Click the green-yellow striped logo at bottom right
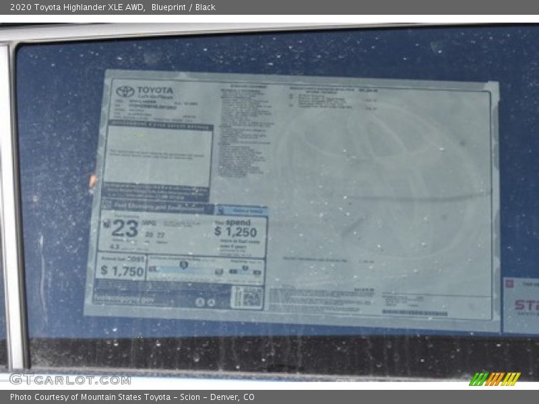 pyautogui.click(x=495, y=379)
